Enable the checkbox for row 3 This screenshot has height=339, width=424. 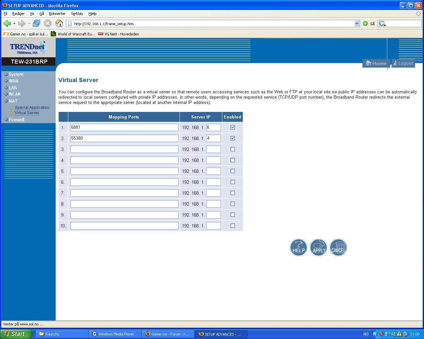[233, 149]
